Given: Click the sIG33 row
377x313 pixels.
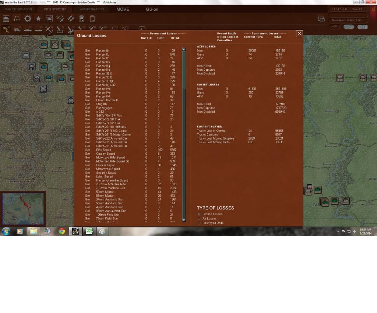Looking at the screenshot, I should pyautogui.click(x=131, y=112).
